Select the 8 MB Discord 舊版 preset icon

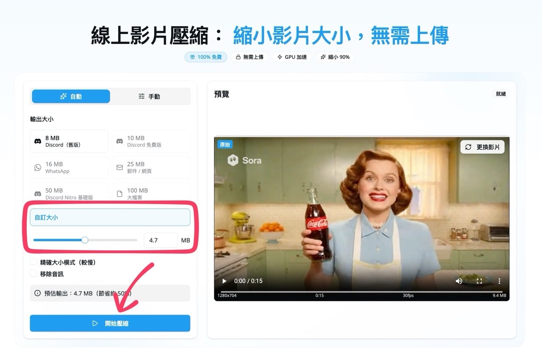coord(37,141)
